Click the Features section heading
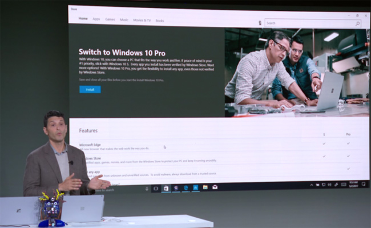Screen dimensions: 371x228 88,130
